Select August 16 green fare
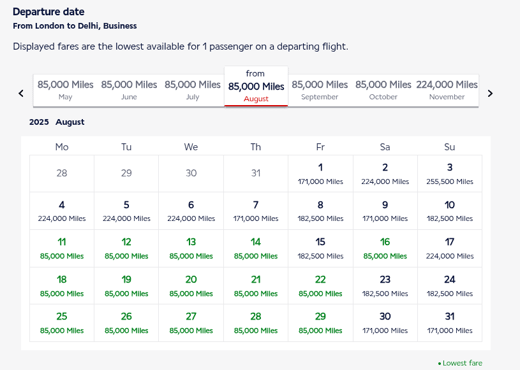This screenshot has width=520, height=370. 385,248
